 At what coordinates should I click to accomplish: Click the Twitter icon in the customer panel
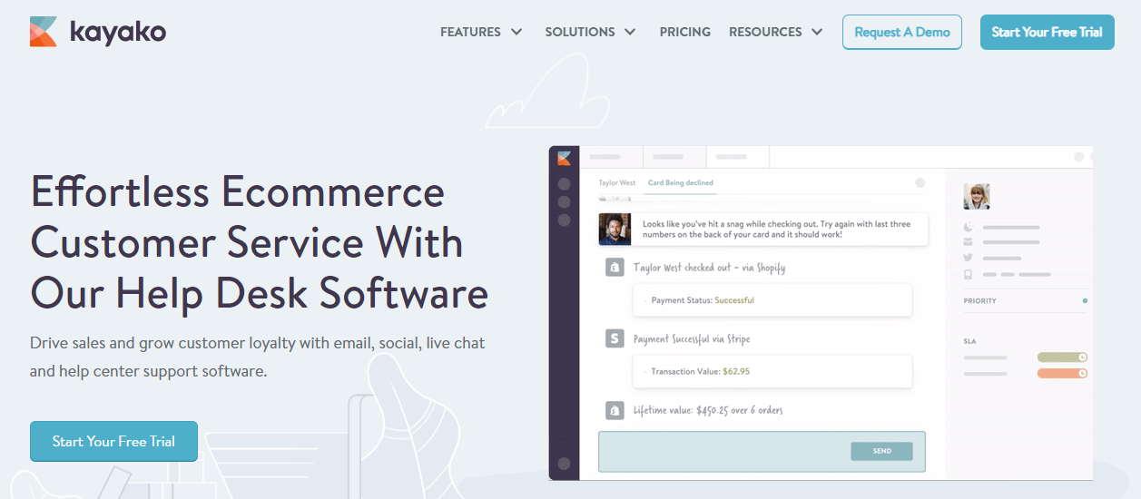(x=969, y=258)
